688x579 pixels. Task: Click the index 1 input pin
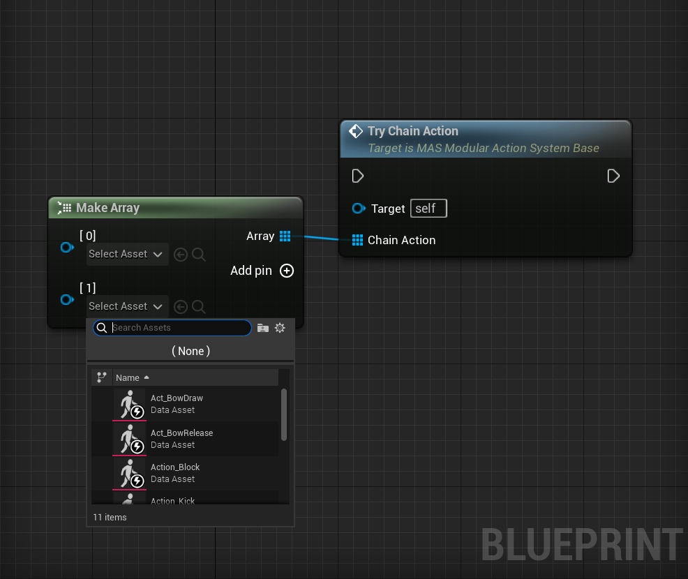click(67, 299)
